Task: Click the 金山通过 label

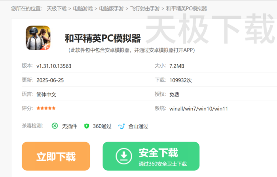Action: 138,126
